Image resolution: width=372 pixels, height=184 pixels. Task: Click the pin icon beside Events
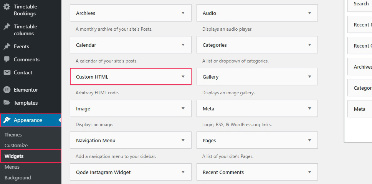point(7,46)
